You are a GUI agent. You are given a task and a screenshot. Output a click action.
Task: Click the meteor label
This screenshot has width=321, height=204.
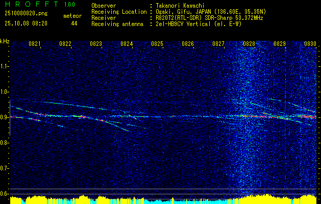click(x=72, y=16)
